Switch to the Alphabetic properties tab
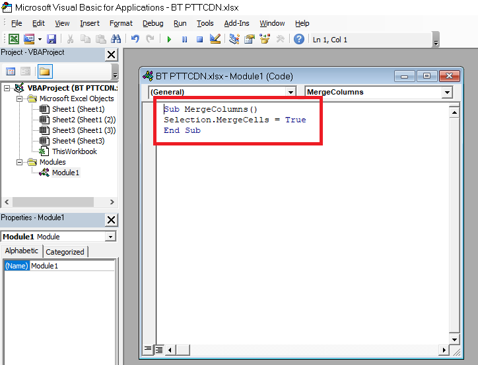This screenshot has width=478, height=365. [x=21, y=251]
